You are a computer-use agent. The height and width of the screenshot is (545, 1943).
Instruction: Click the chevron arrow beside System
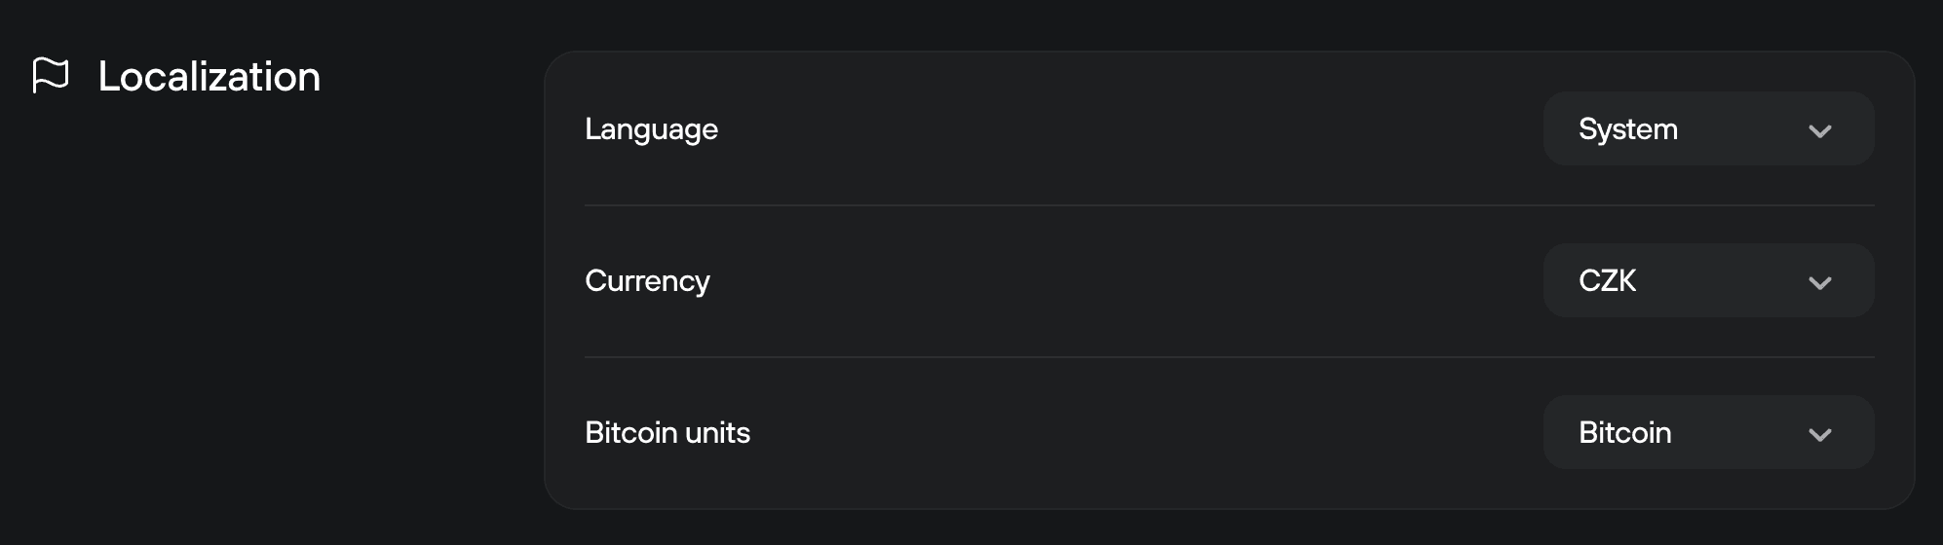pyautogui.click(x=1819, y=131)
